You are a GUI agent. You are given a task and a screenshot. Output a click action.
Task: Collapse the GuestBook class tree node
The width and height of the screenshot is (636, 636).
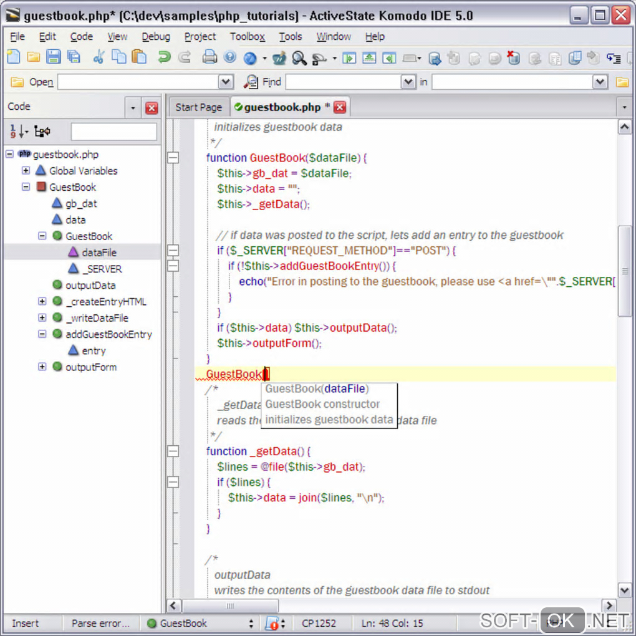click(x=26, y=187)
